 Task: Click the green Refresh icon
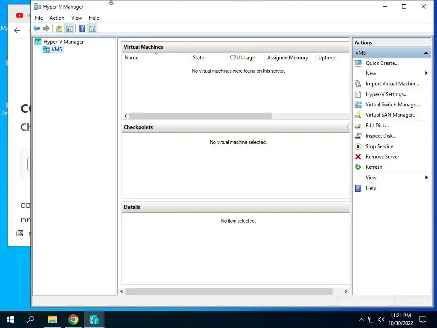(358, 167)
